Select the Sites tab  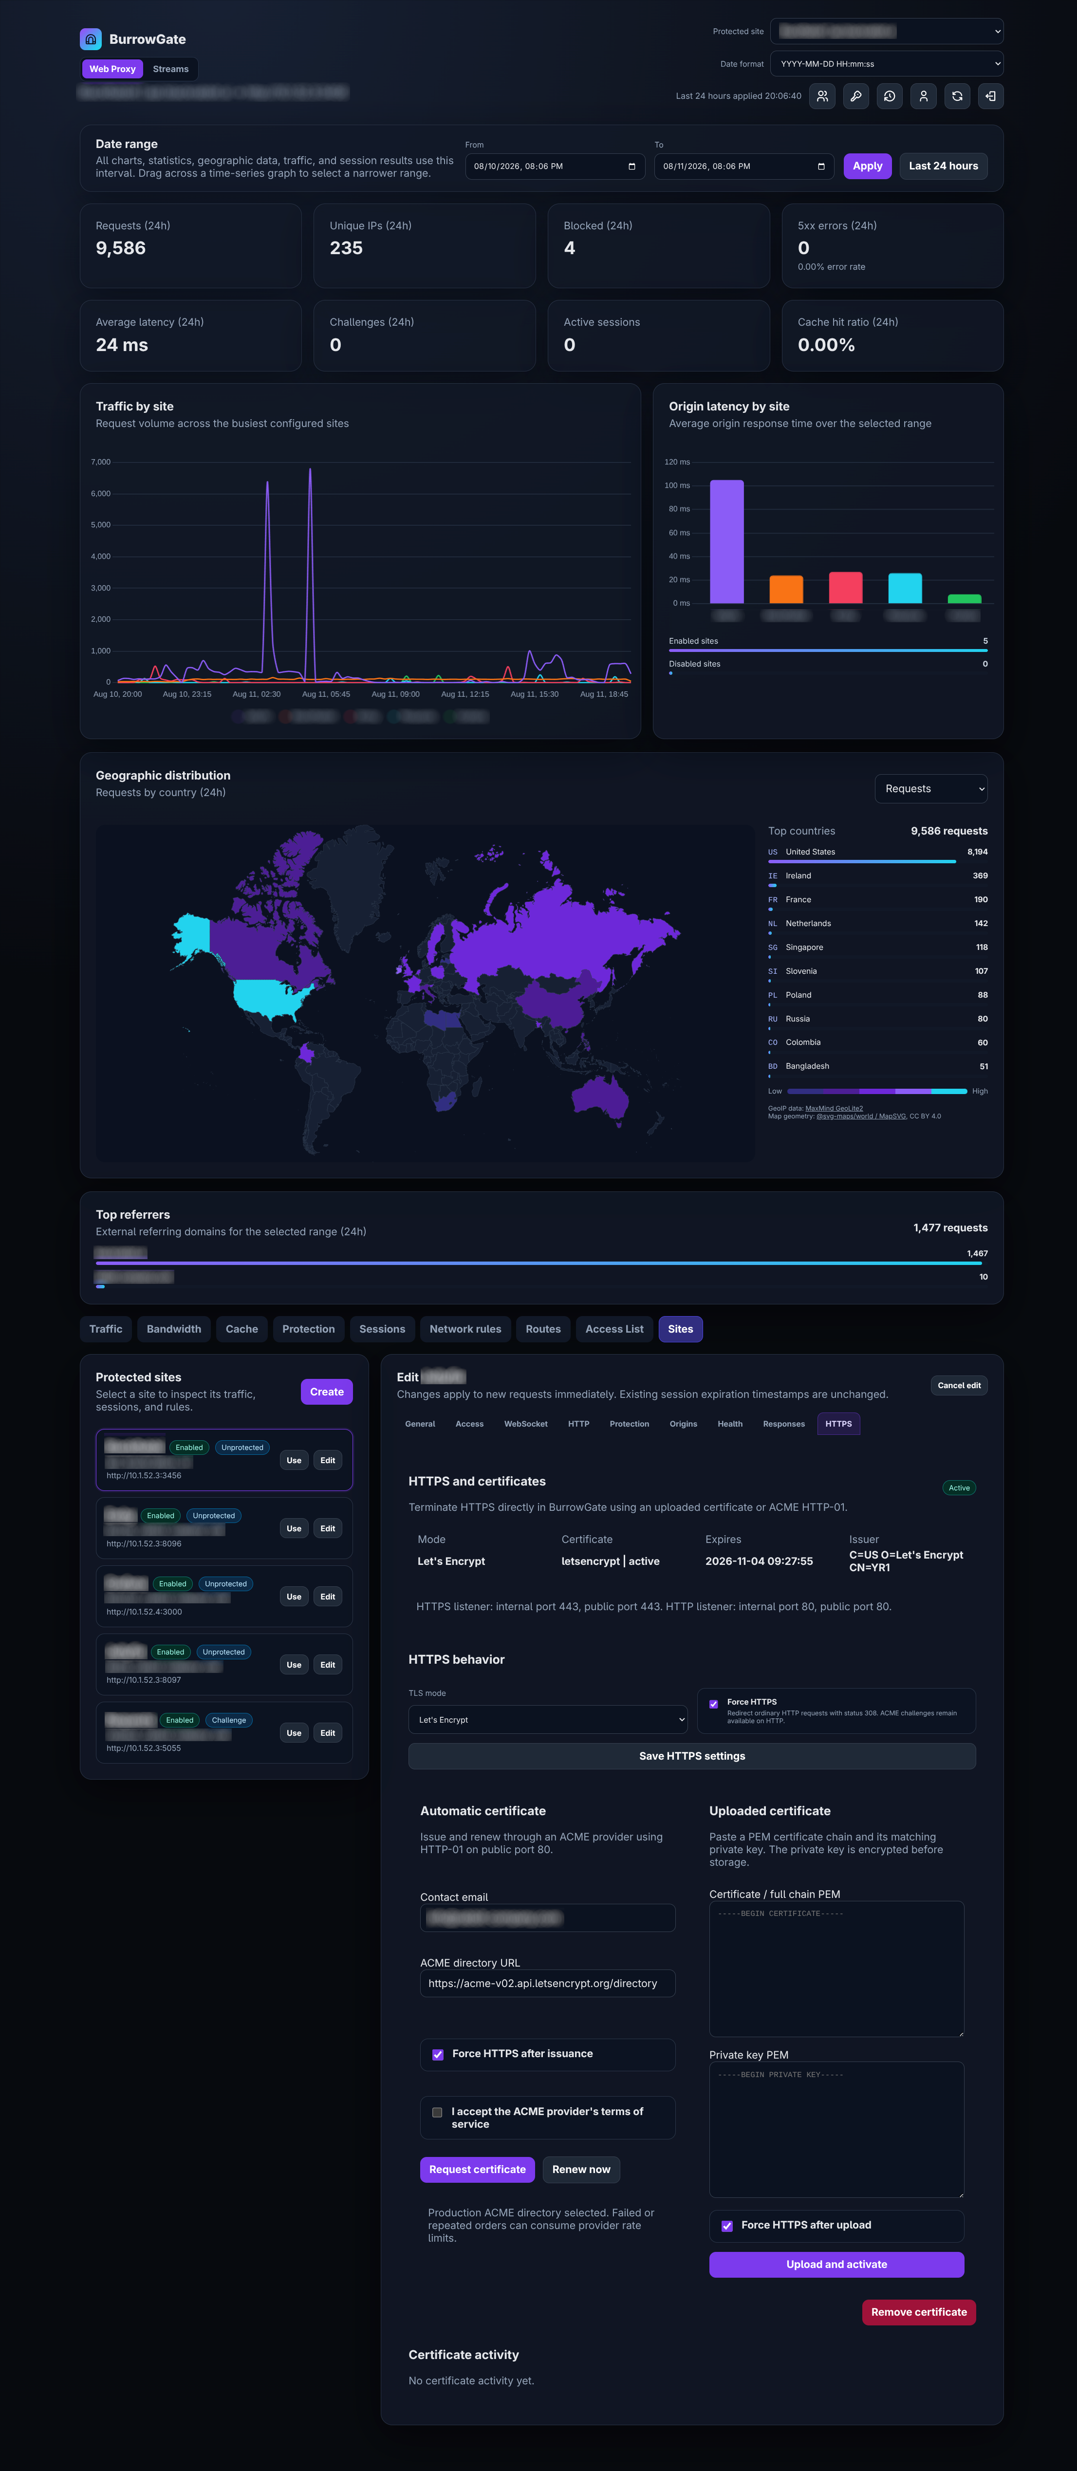[x=680, y=1329]
